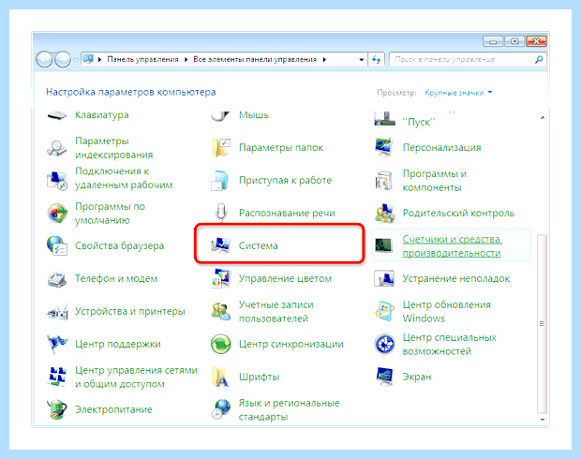581x459 pixels.
Task: Open Устройства и принтеры icon
Action: pyautogui.click(x=56, y=312)
